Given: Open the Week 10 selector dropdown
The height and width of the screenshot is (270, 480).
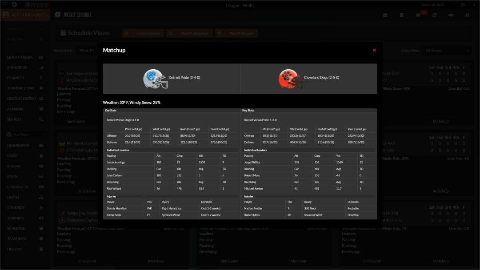Looking at the screenshot, I should pos(87,51).
